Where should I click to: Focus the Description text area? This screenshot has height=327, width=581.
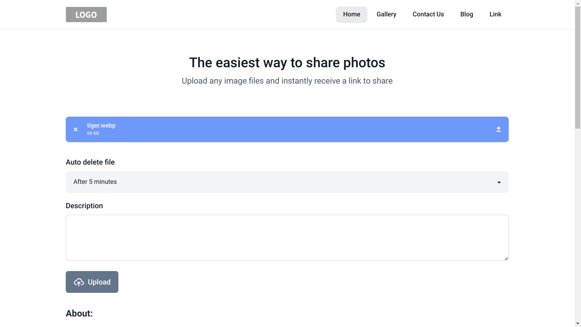287,238
